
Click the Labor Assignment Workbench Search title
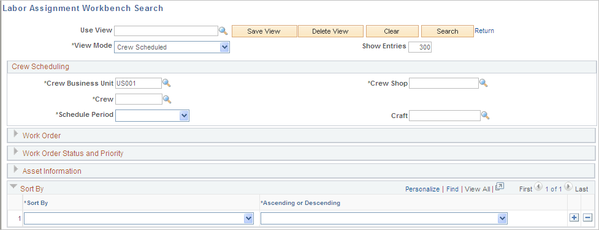point(83,8)
